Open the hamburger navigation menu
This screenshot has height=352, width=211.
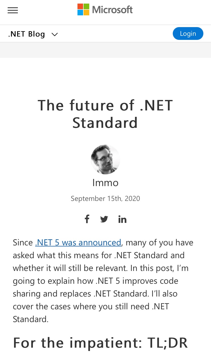click(x=13, y=10)
